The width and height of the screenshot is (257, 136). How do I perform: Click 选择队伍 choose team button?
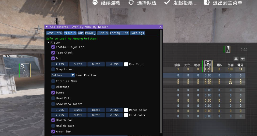(142, 3)
